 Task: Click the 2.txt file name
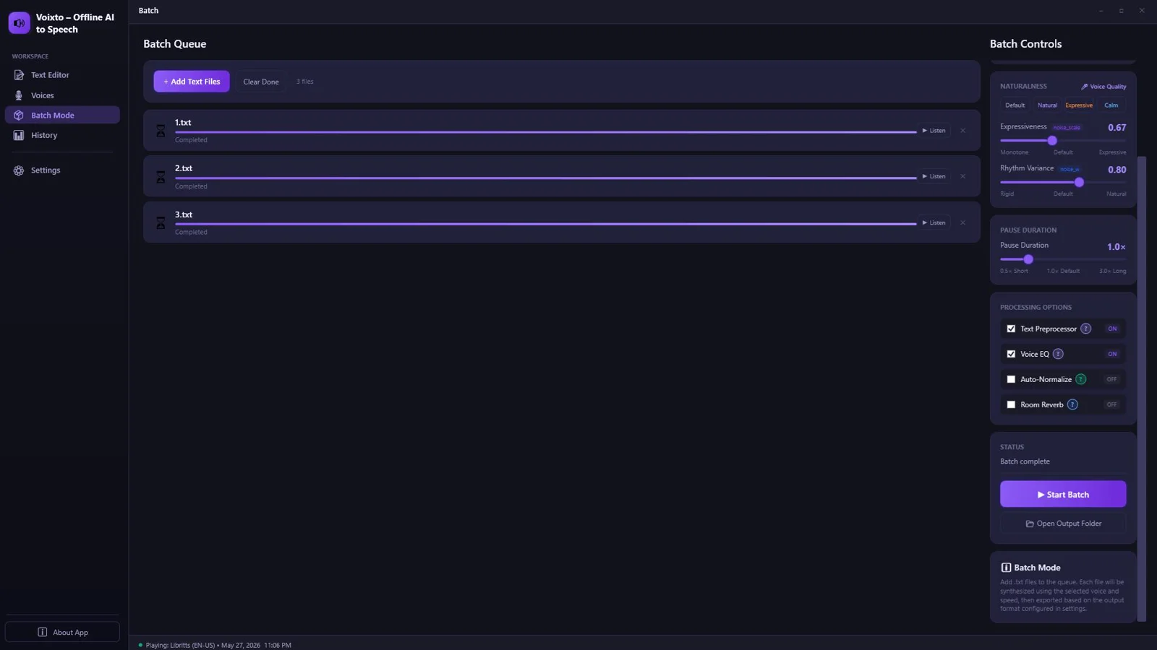(184, 168)
